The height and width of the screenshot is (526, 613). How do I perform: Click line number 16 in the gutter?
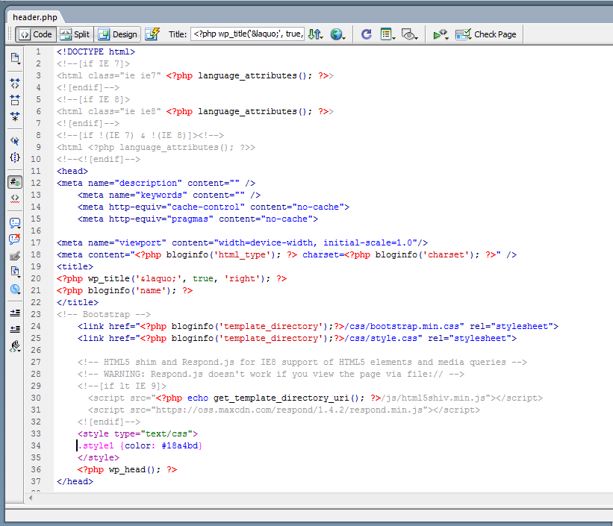[x=36, y=231]
